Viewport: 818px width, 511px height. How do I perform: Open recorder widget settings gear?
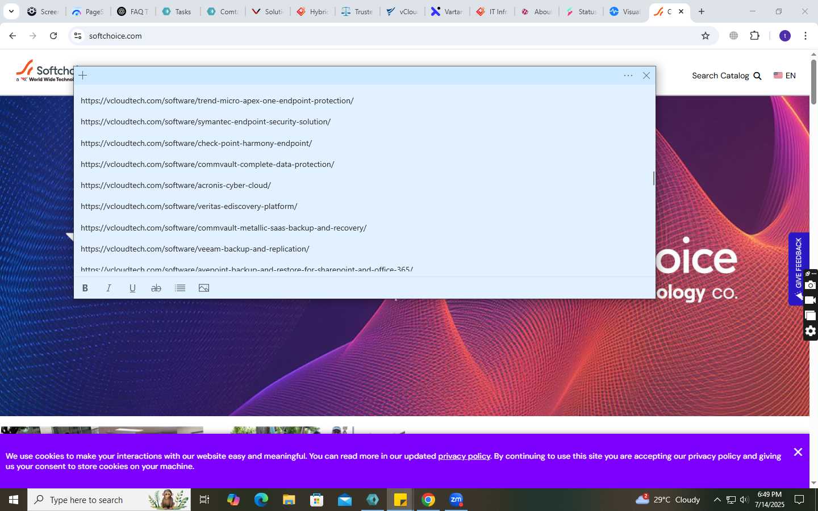(811, 331)
